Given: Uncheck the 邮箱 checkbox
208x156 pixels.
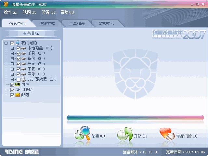Looking at the screenshot, I should pyautogui.click(x=12, y=95).
